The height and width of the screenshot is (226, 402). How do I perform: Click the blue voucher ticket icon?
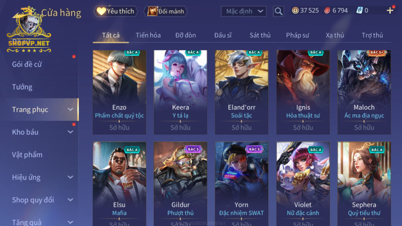359,10
